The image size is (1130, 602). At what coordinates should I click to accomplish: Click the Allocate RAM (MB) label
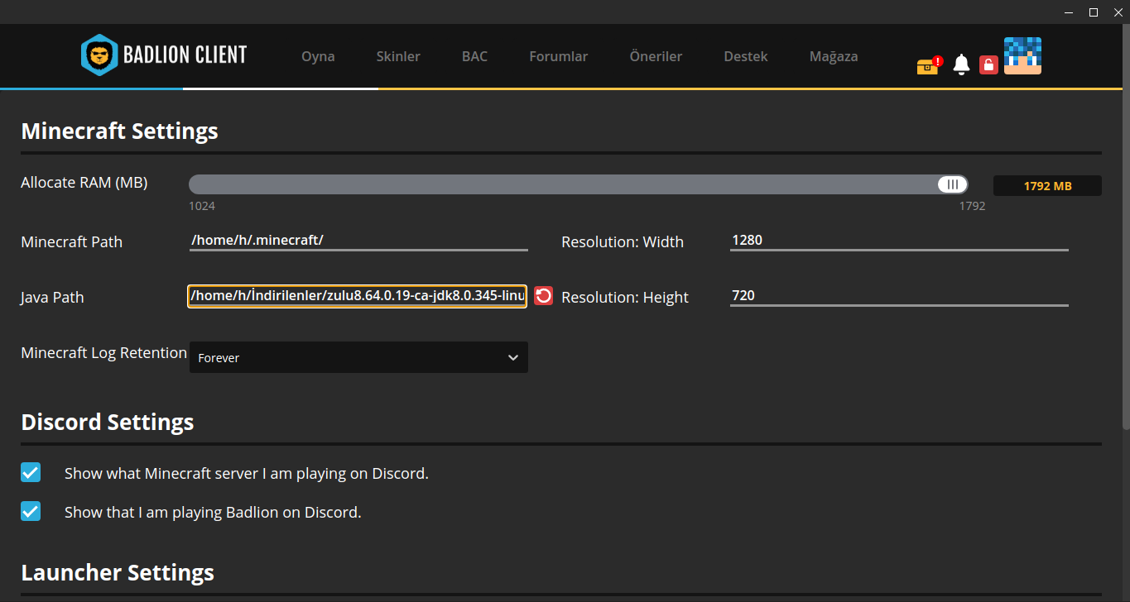pyautogui.click(x=84, y=183)
